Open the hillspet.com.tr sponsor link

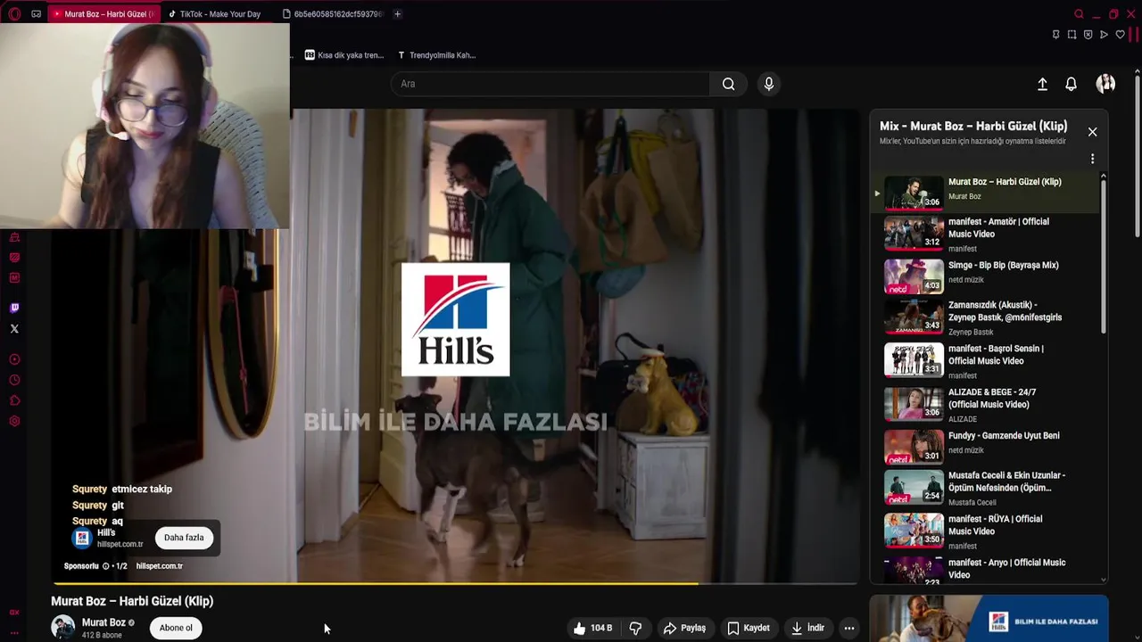click(x=159, y=566)
